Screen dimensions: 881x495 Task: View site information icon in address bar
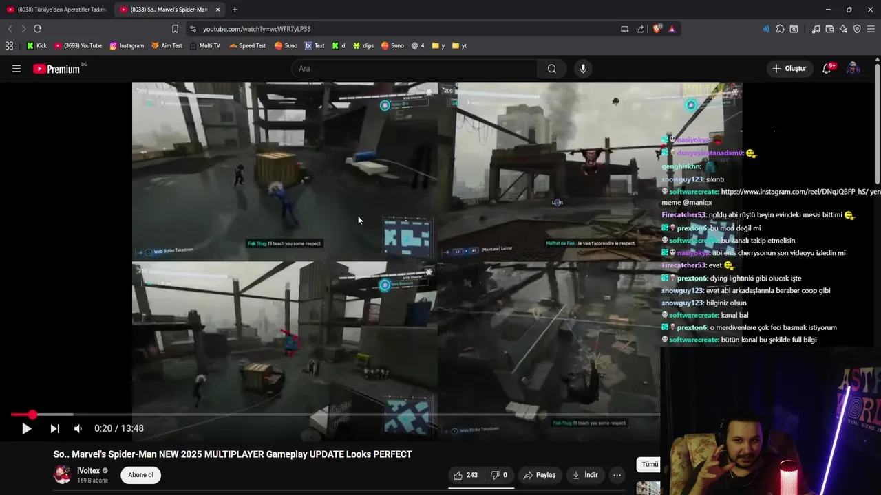click(193, 29)
